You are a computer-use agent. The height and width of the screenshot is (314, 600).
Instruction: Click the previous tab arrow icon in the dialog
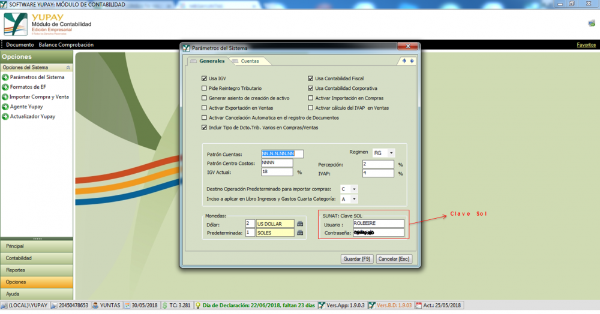point(404,61)
